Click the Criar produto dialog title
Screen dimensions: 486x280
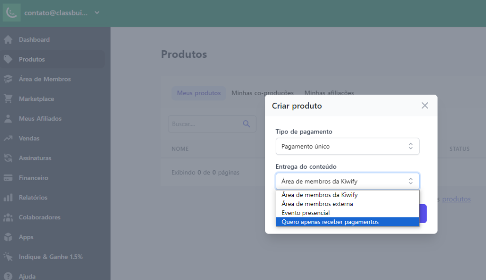coord(297,106)
